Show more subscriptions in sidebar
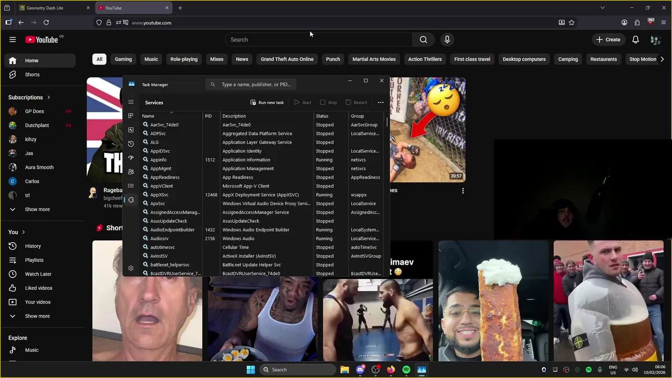This screenshot has height=378, width=672. click(x=40, y=209)
